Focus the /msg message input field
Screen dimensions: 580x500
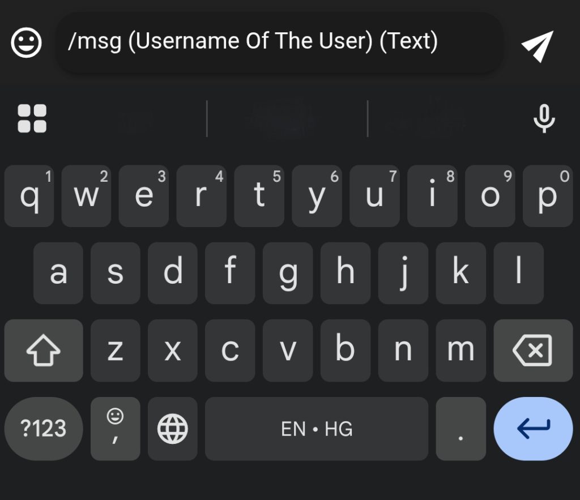pos(279,42)
